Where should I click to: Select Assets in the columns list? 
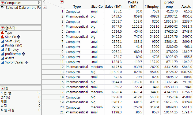pos(10,58)
